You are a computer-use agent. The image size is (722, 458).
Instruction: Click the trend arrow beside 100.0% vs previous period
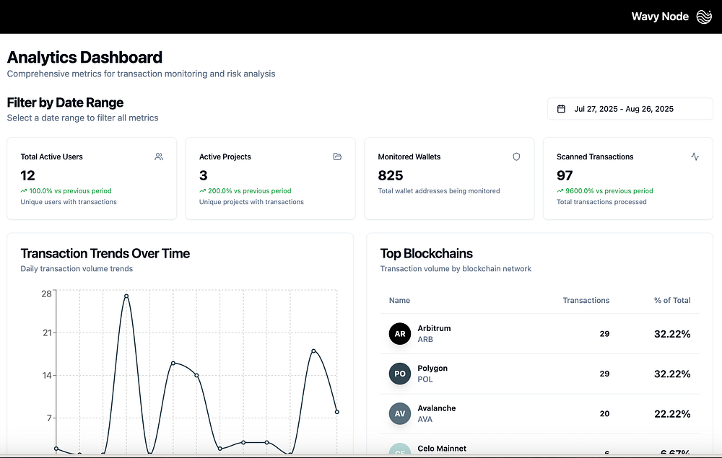(24, 191)
